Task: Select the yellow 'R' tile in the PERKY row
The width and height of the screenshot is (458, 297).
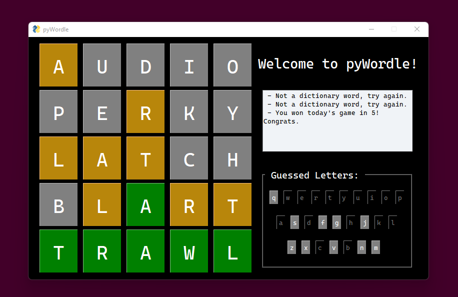Action: (x=145, y=111)
